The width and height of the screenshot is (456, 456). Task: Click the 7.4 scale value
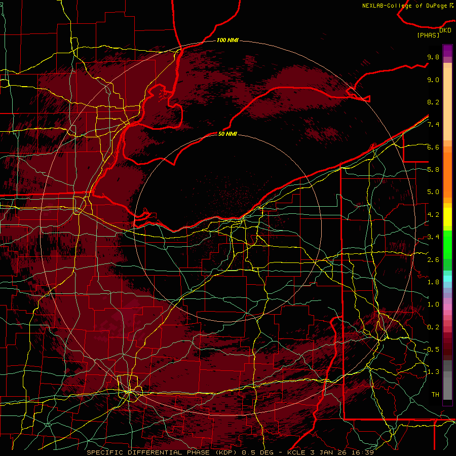coord(433,125)
